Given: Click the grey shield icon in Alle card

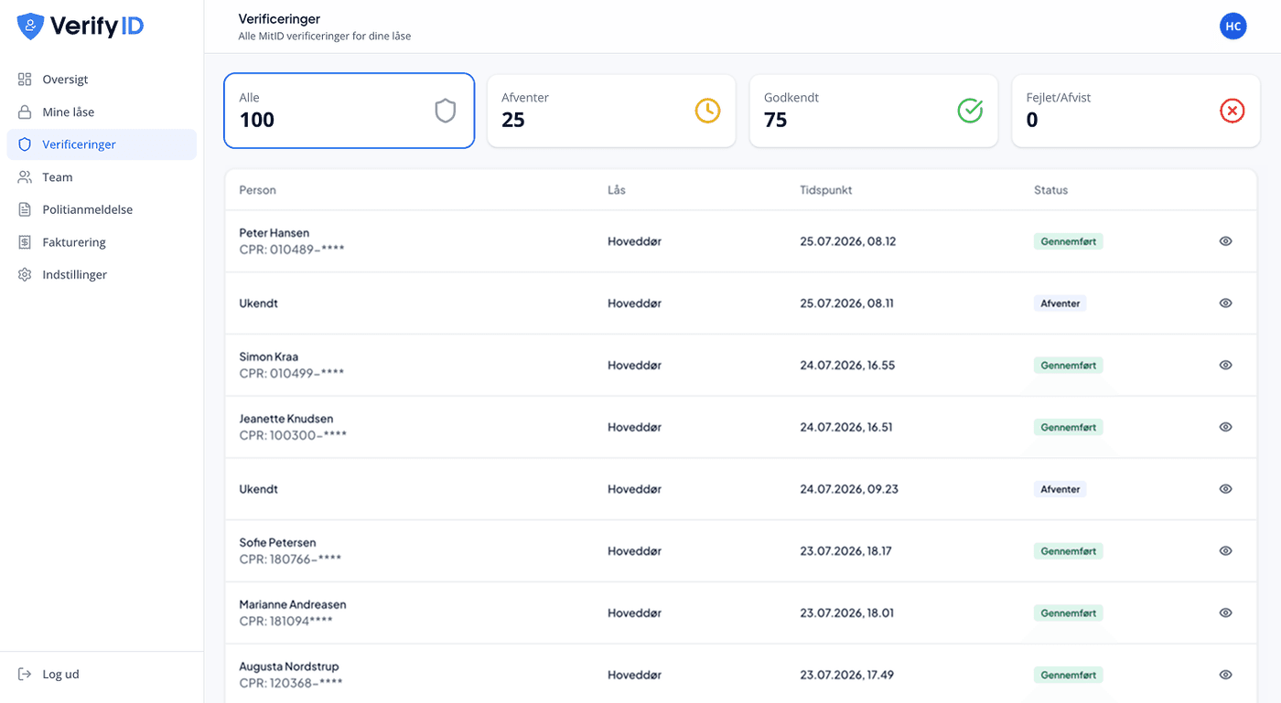Looking at the screenshot, I should tap(445, 111).
